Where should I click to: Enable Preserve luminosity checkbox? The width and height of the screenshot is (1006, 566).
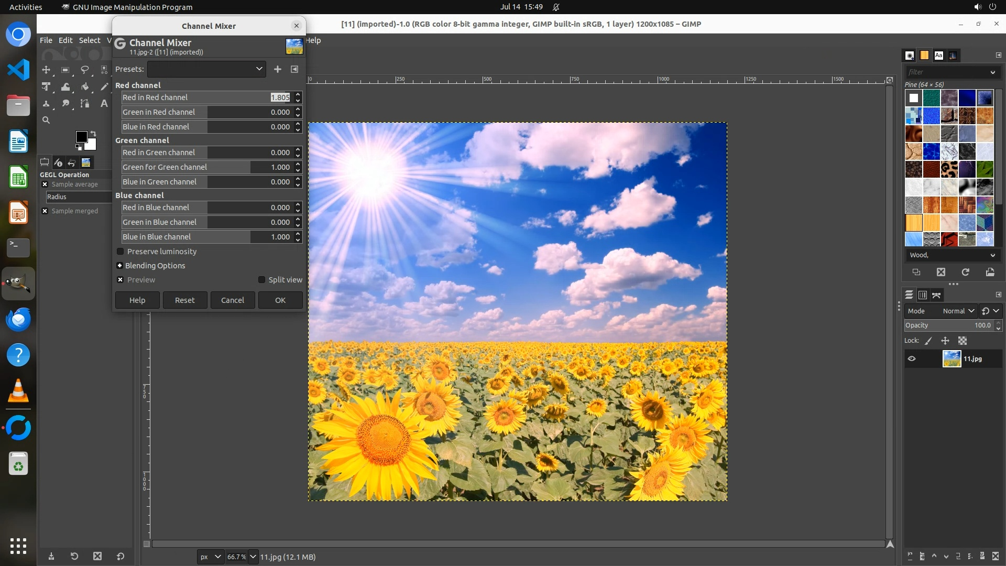[121, 252]
